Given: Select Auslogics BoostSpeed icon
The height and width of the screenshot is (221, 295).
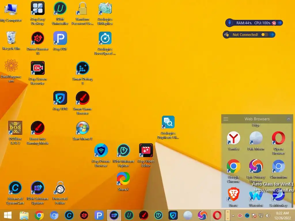Looking at the screenshot, I should 105,43.
